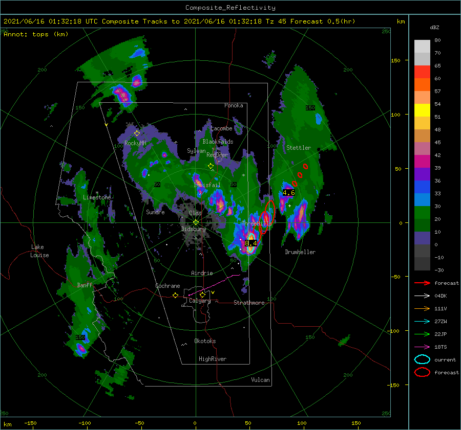Click the dBZ legend heading
The width and height of the screenshot is (461, 430).
pos(434,28)
